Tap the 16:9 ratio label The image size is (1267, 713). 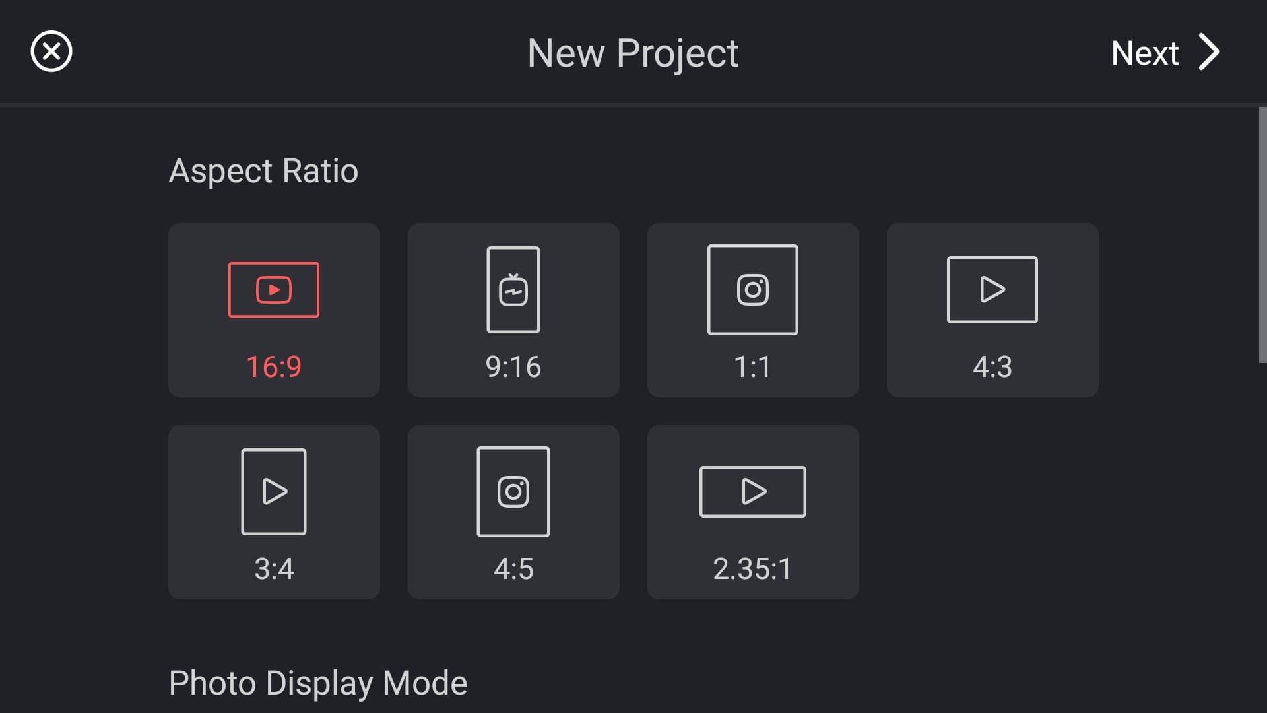coord(274,367)
